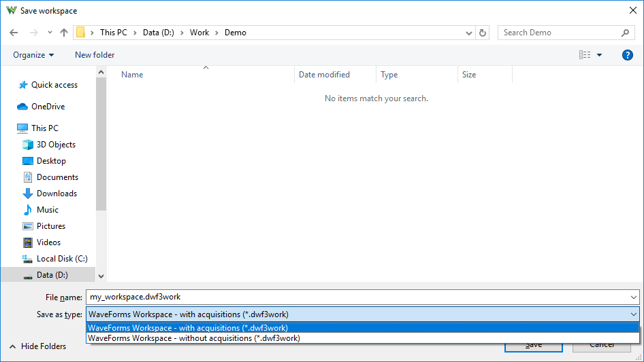Choose Workspace without acquisitions type option
Image resolution: width=644 pixels, height=362 pixels.
363,338
